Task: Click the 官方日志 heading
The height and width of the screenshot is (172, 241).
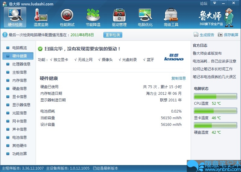Action: pyautogui.click(x=200, y=46)
